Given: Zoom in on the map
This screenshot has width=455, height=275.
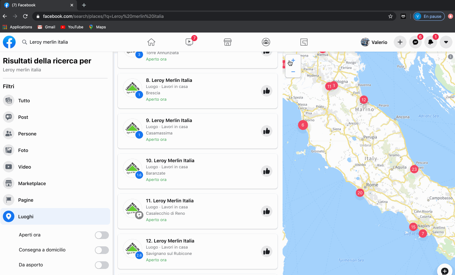Looking at the screenshot, I should tap(293, 61).
